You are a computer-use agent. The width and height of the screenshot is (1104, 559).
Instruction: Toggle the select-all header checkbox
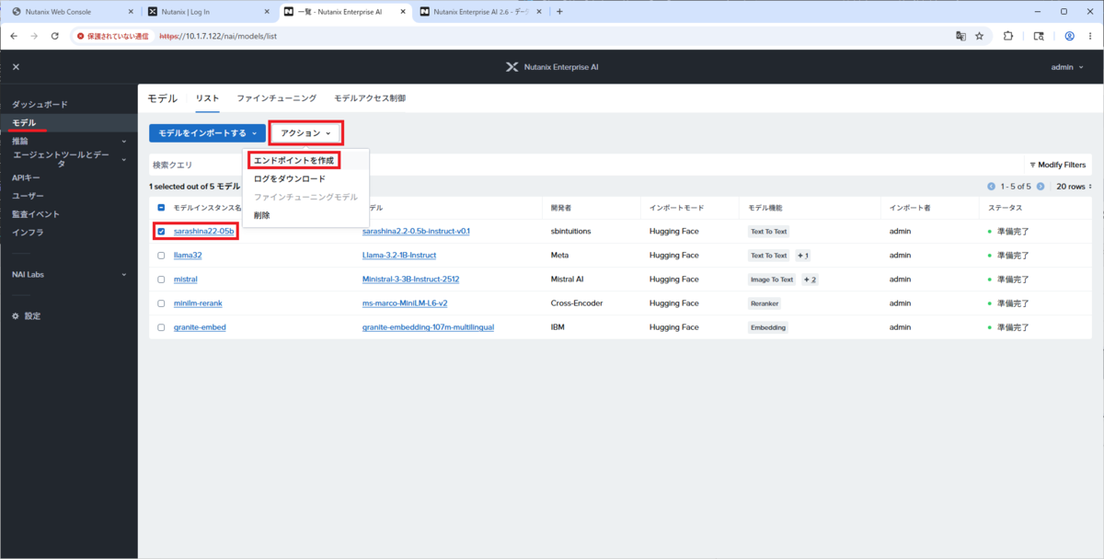click(x=161, y=208)
